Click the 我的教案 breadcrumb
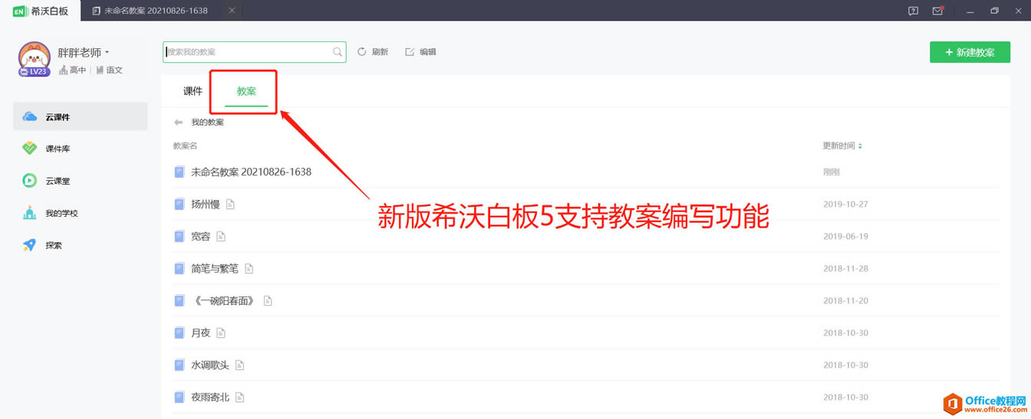1031x419 pixels. pos(207,122)
